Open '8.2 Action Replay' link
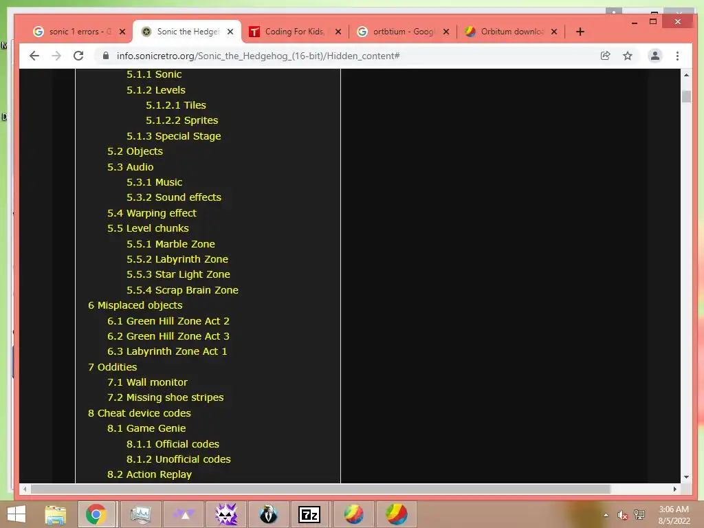Viewport: 704px width, 528px height. point(149,474)
